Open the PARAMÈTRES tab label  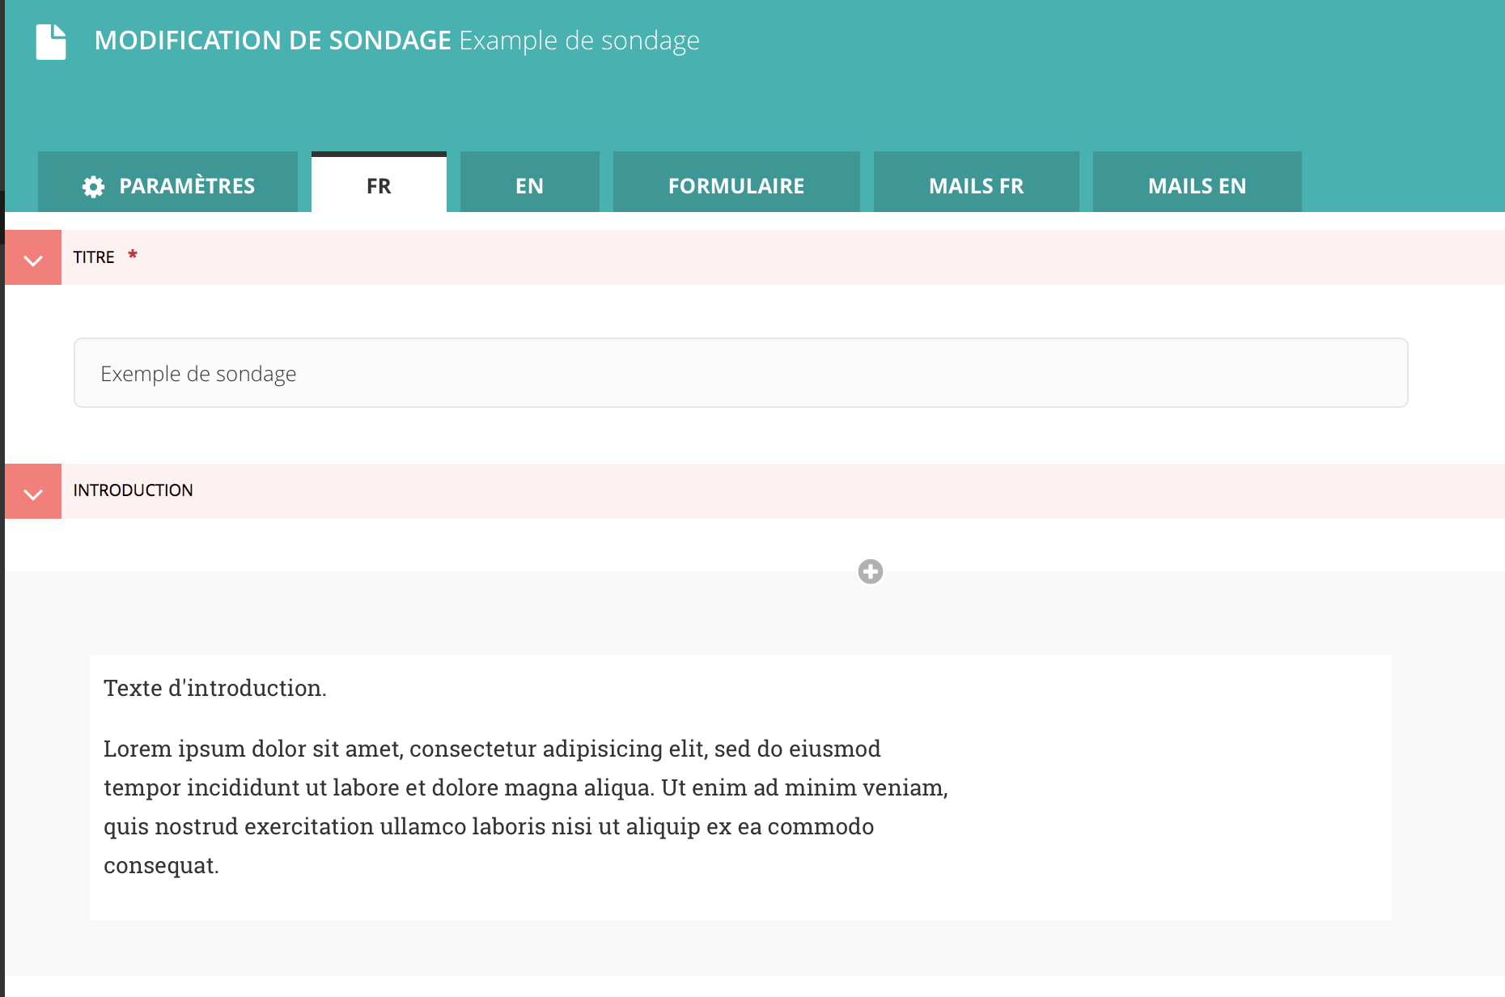coord(187,186)
